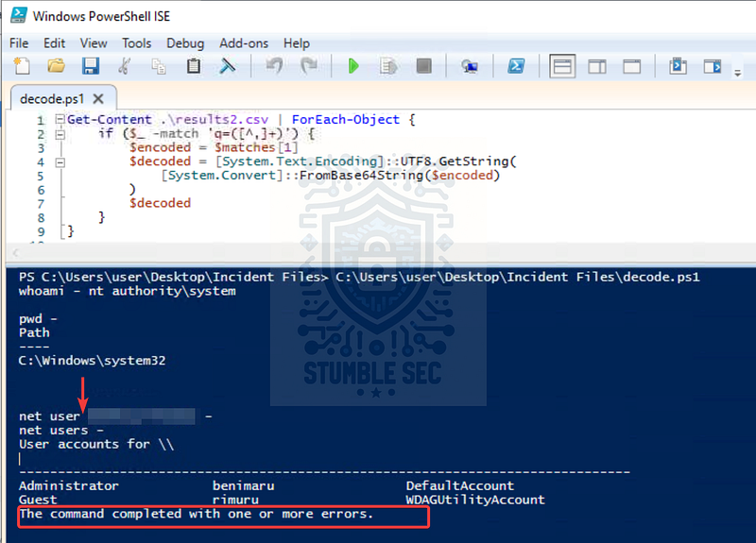This screenshot has width=756, height=543.
Task: Click 'The command completed with one or more errors.'
Action: click(x=197, y=514)
